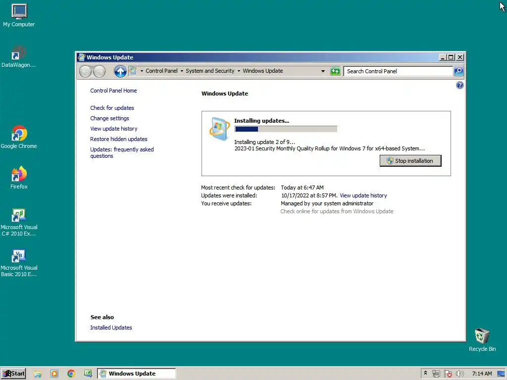Maximize the Windows Update window

point(451,57)
